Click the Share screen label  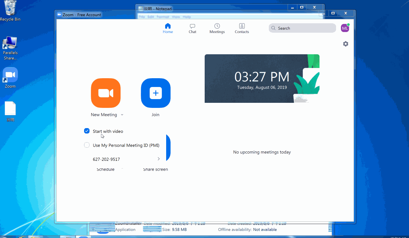tap(155, 169)
